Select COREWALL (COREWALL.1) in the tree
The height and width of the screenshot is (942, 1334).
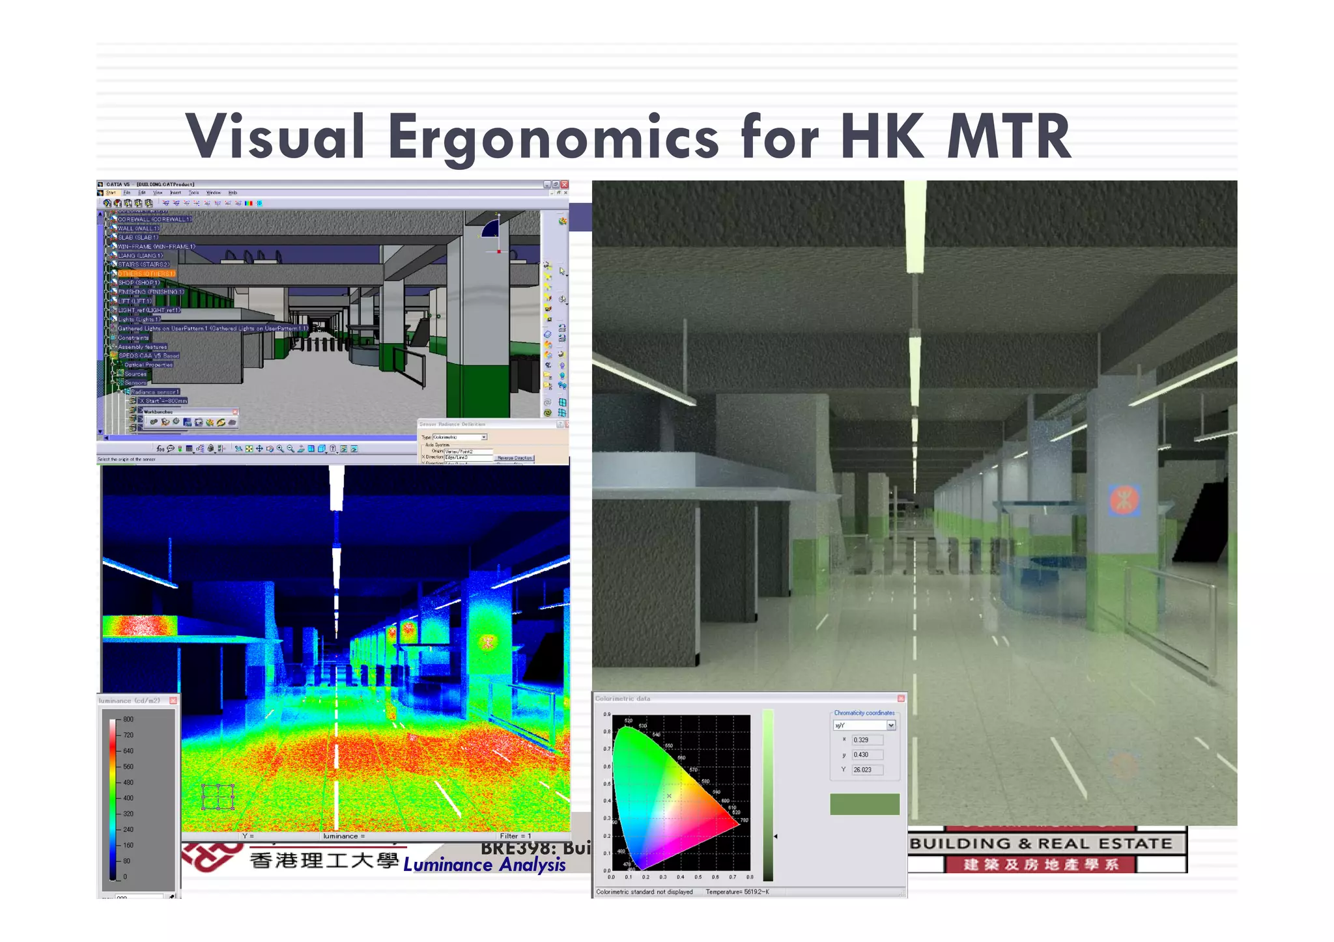point(154,219)
